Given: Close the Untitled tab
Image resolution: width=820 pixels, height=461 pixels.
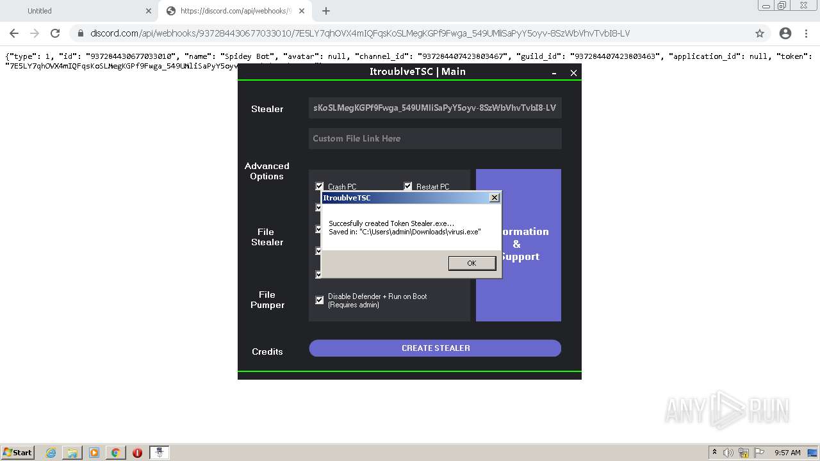Looking at the screenshot, I should click(x=148, y=11).
